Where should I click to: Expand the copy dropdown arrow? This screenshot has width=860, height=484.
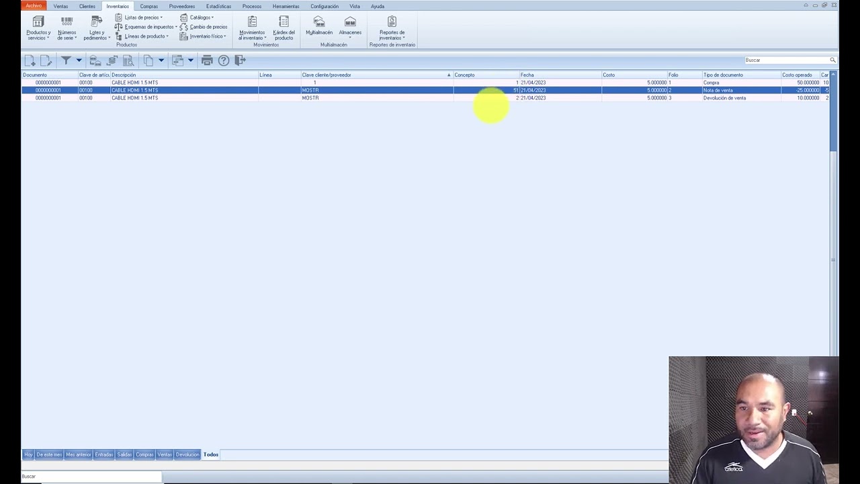(161, 61)
